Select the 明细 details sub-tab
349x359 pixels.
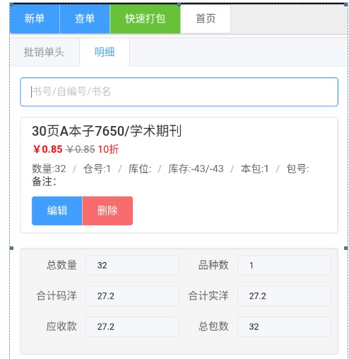point(105,52)
